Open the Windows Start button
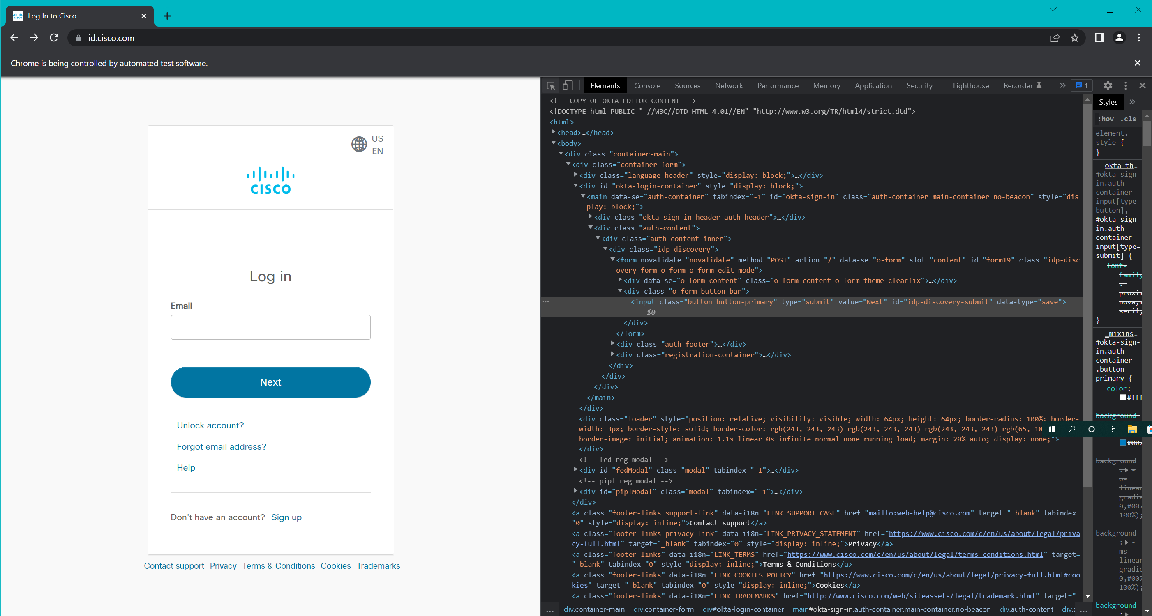The image size is (1152, 616). click(x=1052, y=429)
